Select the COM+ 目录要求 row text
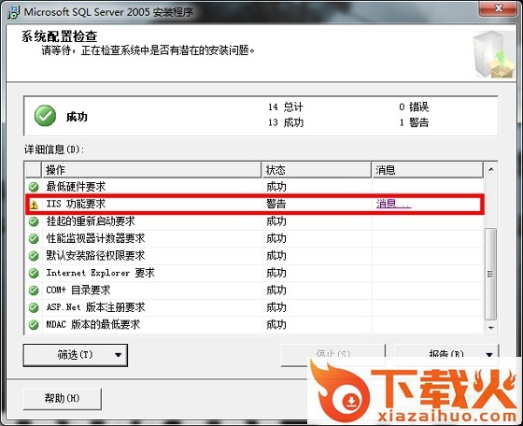Screen dimensions: 523x426 point(78,290)
